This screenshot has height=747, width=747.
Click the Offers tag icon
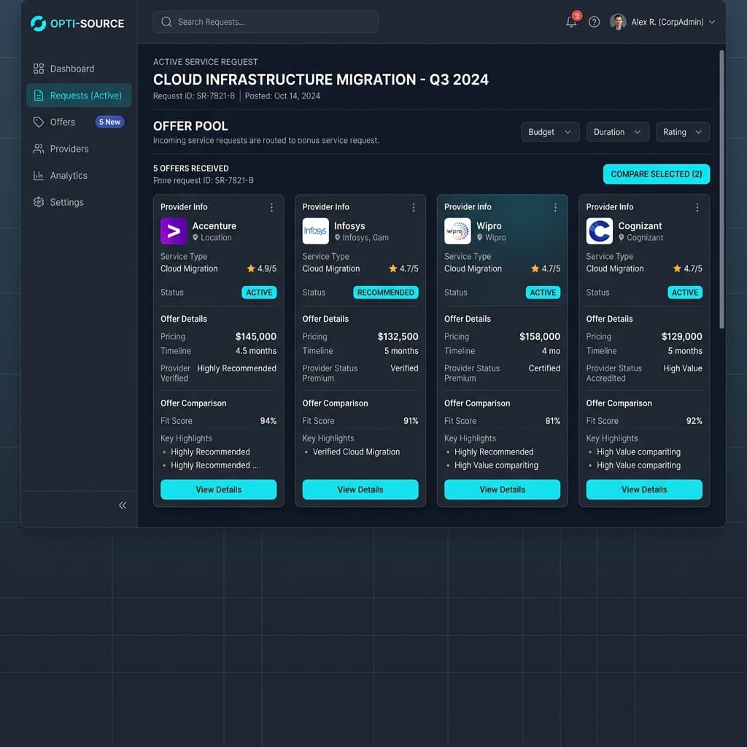pos(39,122)
